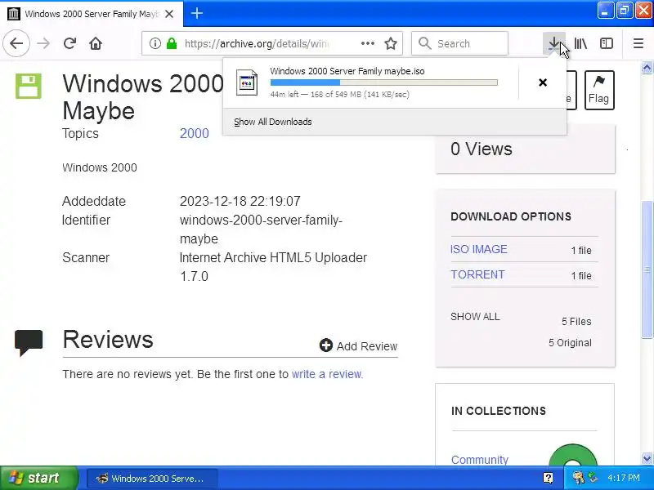
Task: Click Add Review
Action: [x=358, y=345]
